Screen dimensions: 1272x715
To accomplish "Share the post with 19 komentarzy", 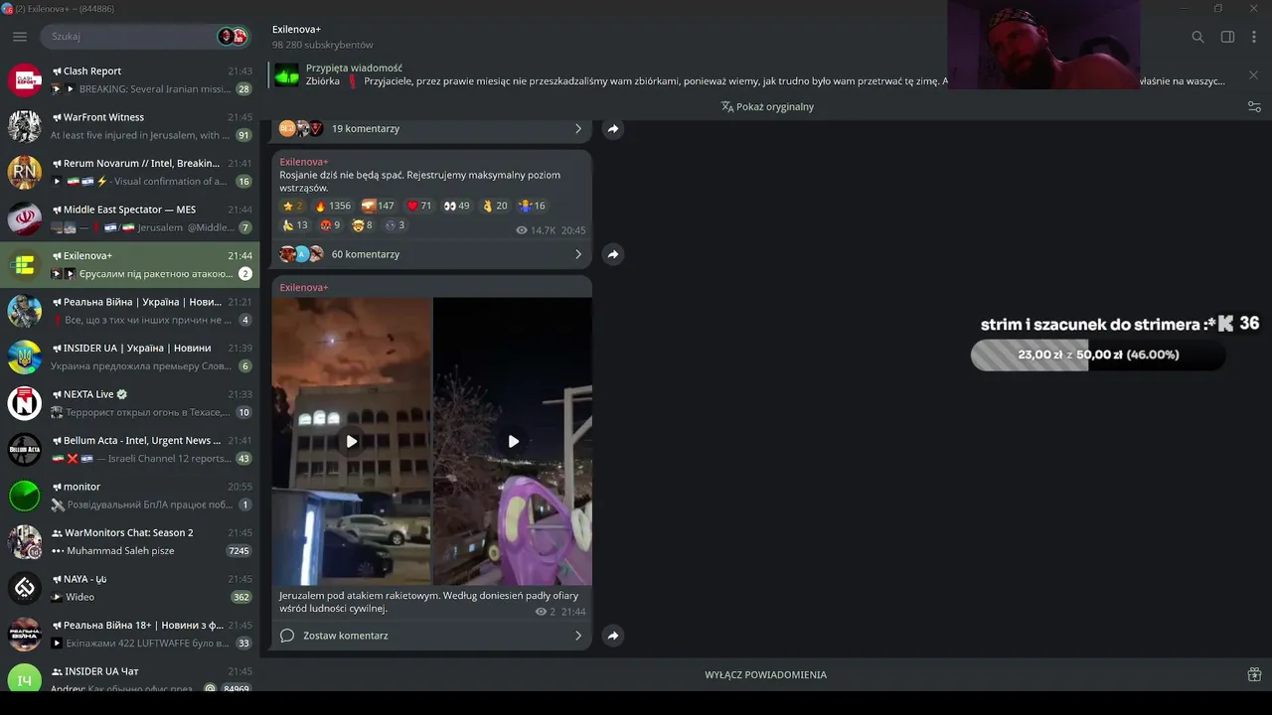I will [613, 129].
